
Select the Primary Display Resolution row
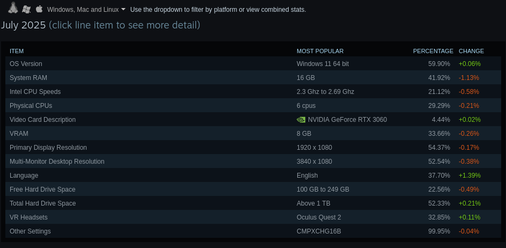point(48,148)
